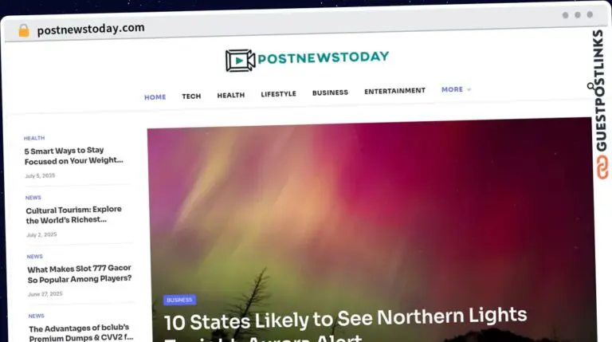This screenshot has height=342, width=612.
Task: Open the HEALTH menu item
Action: (230, 95)
